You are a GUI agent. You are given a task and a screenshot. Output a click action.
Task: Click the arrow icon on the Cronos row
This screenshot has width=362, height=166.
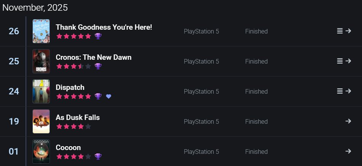pyautogui.click(x=348, y=61)
